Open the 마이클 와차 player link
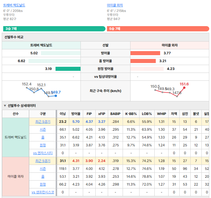211x198 pixels. (x=115, y=5)
